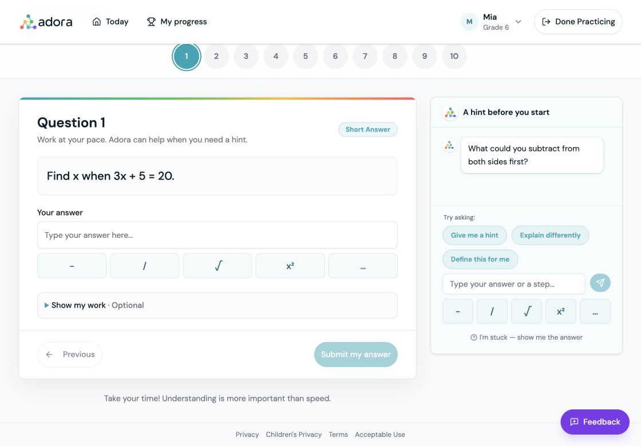641x446 pixels.
Task: Open more symbols in chat panel
Action: coord(595,312)
